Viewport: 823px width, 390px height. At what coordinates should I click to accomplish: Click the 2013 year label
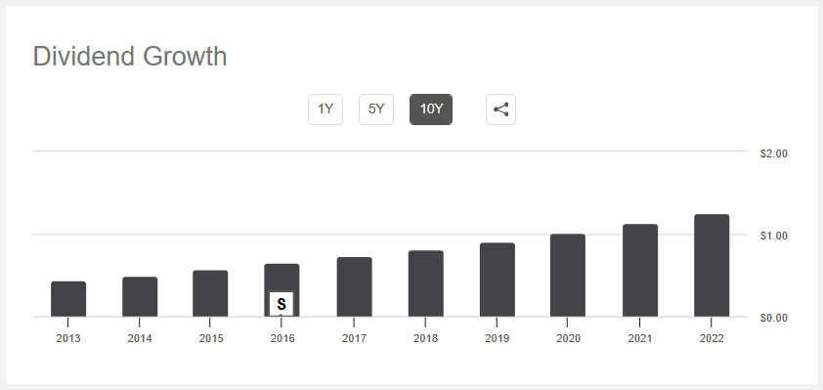[x=68, y=338]
